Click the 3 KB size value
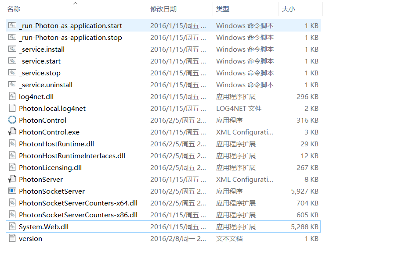 point(311,132)
